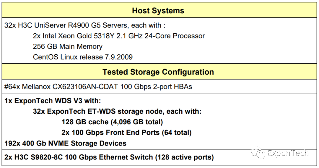The height and width of the screenshot is (168, 319).
Task: Click the H3C S9820-8C Ethernet Switch row
Action: tap(109, 157)
